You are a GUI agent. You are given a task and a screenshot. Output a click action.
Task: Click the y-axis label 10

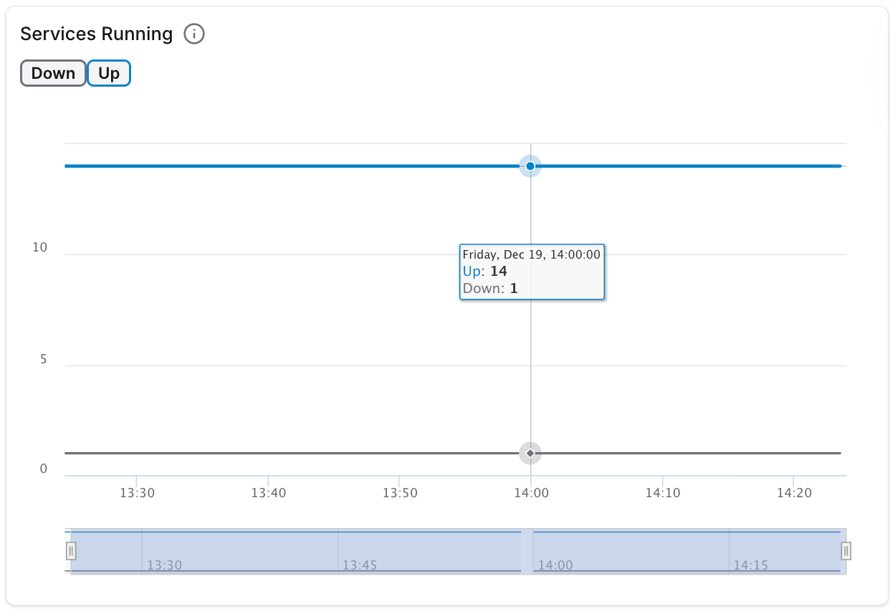click(40, 248)
